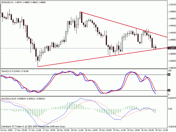176x132 pixels.
Task: Click the Interbank FX Trader 4 copyright text
Action: coord(33,126)
